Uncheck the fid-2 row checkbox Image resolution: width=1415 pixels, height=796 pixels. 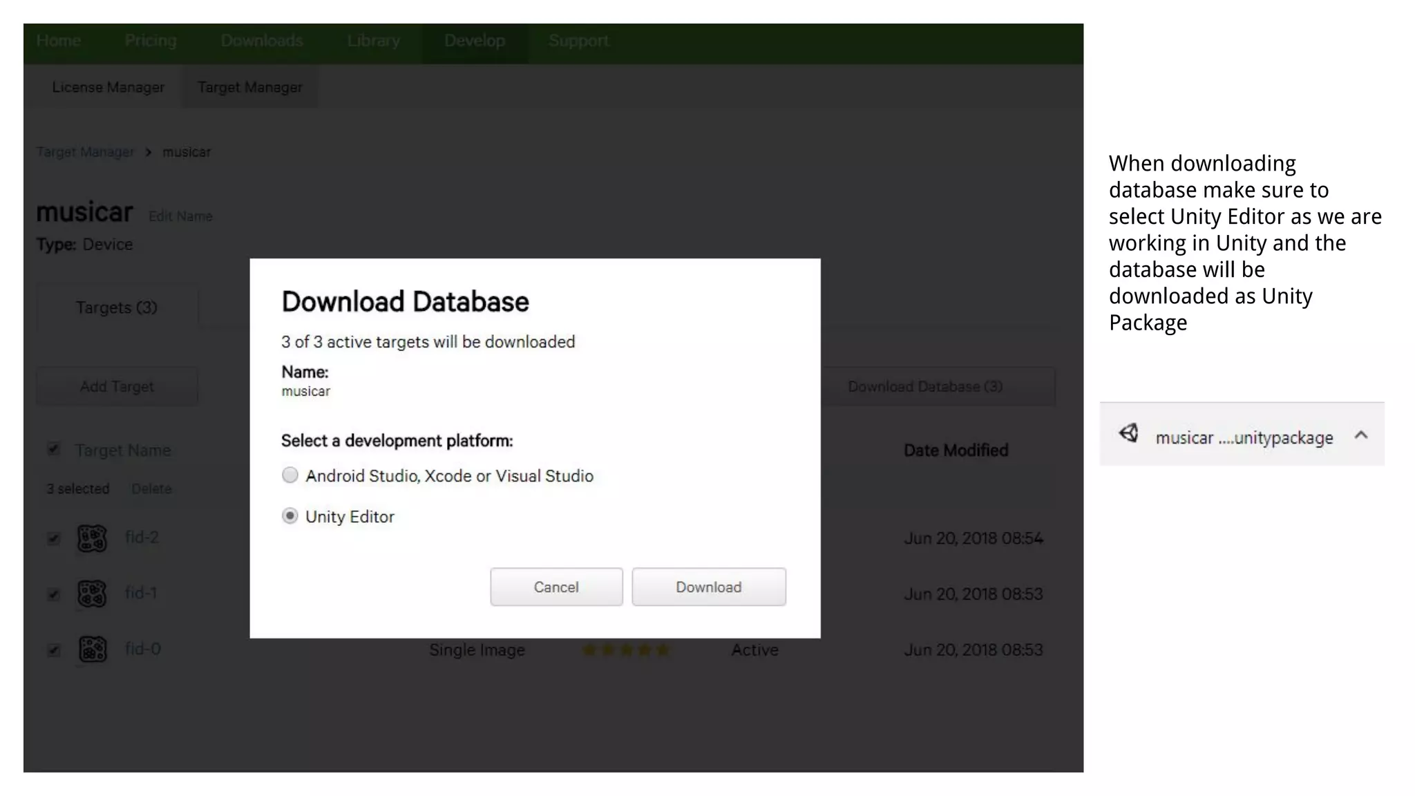coord(54,538)
